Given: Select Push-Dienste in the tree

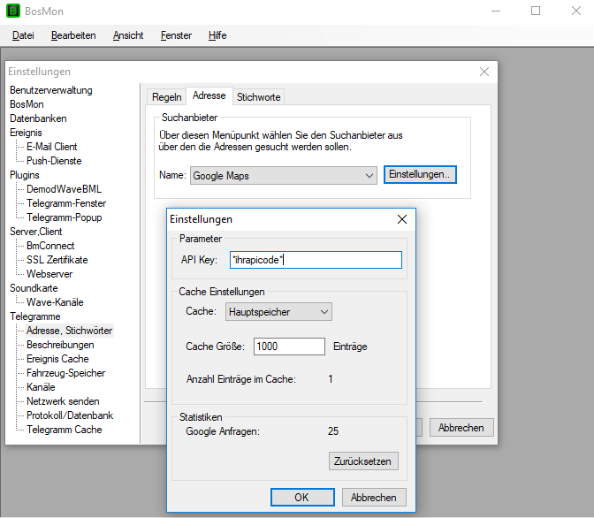Looking at the screenshot, I should coord(54,161).
